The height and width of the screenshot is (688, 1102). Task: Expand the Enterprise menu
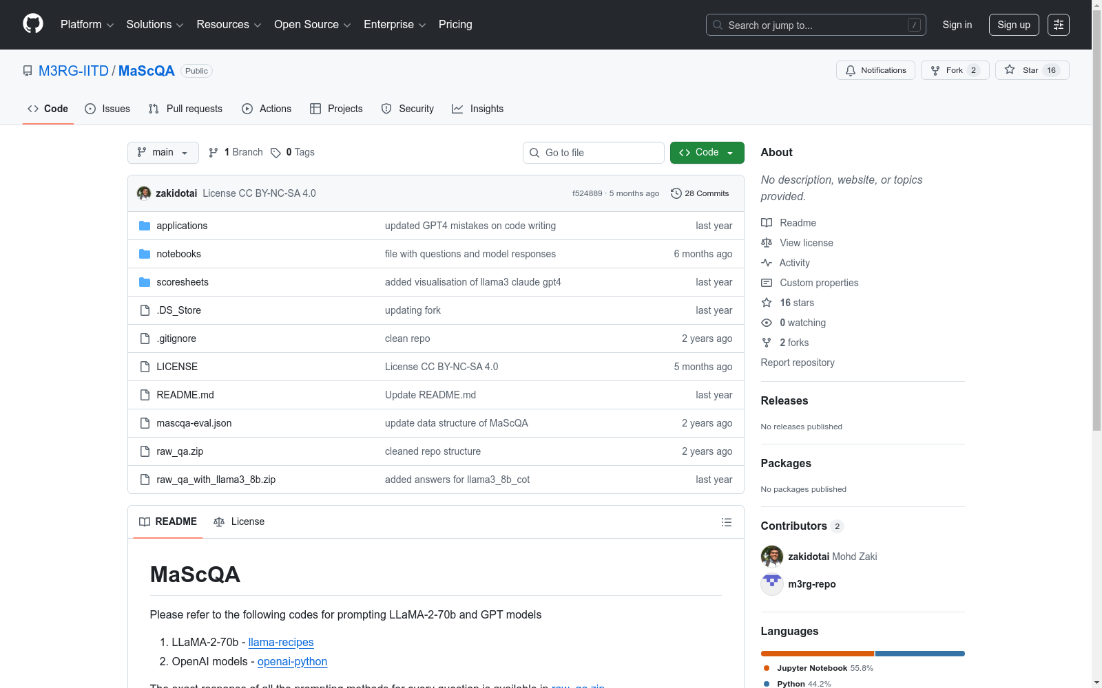pyautogui.click(x=395, y=25)
